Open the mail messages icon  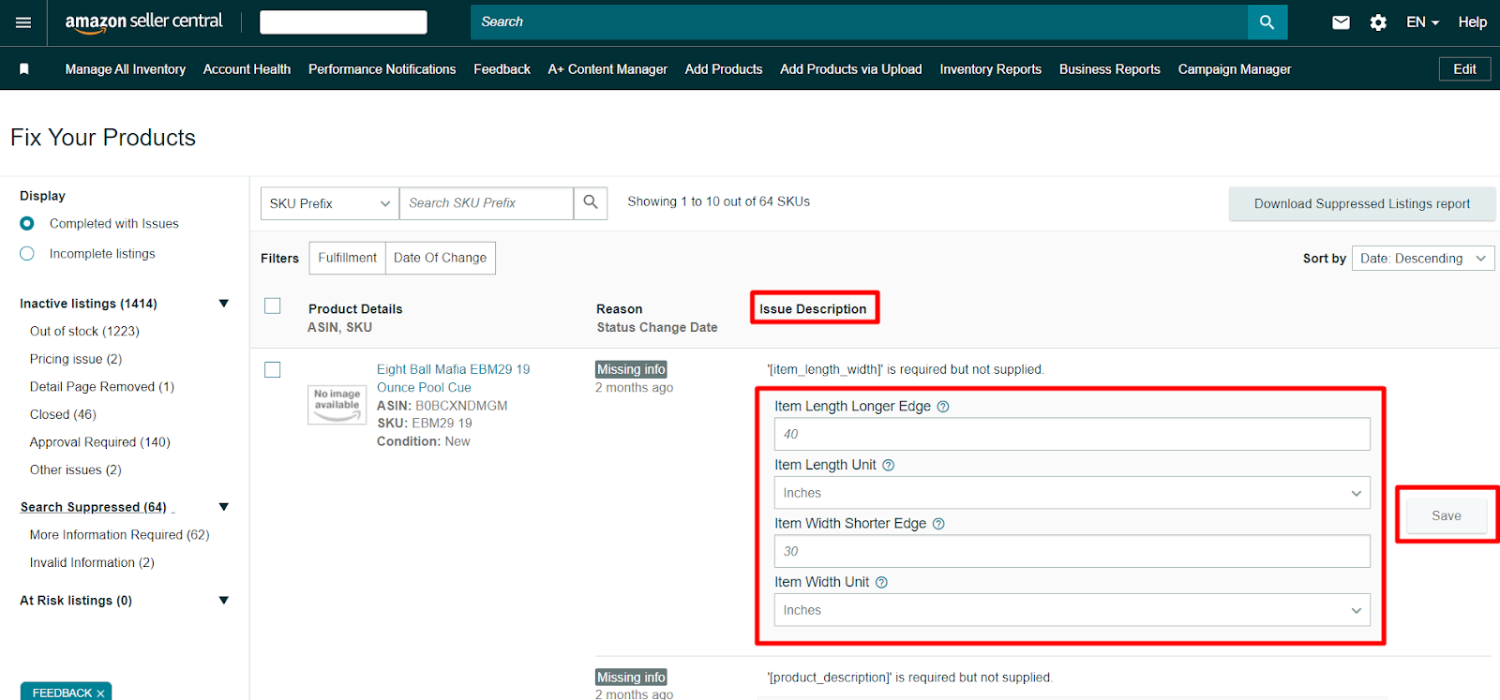1341,22
